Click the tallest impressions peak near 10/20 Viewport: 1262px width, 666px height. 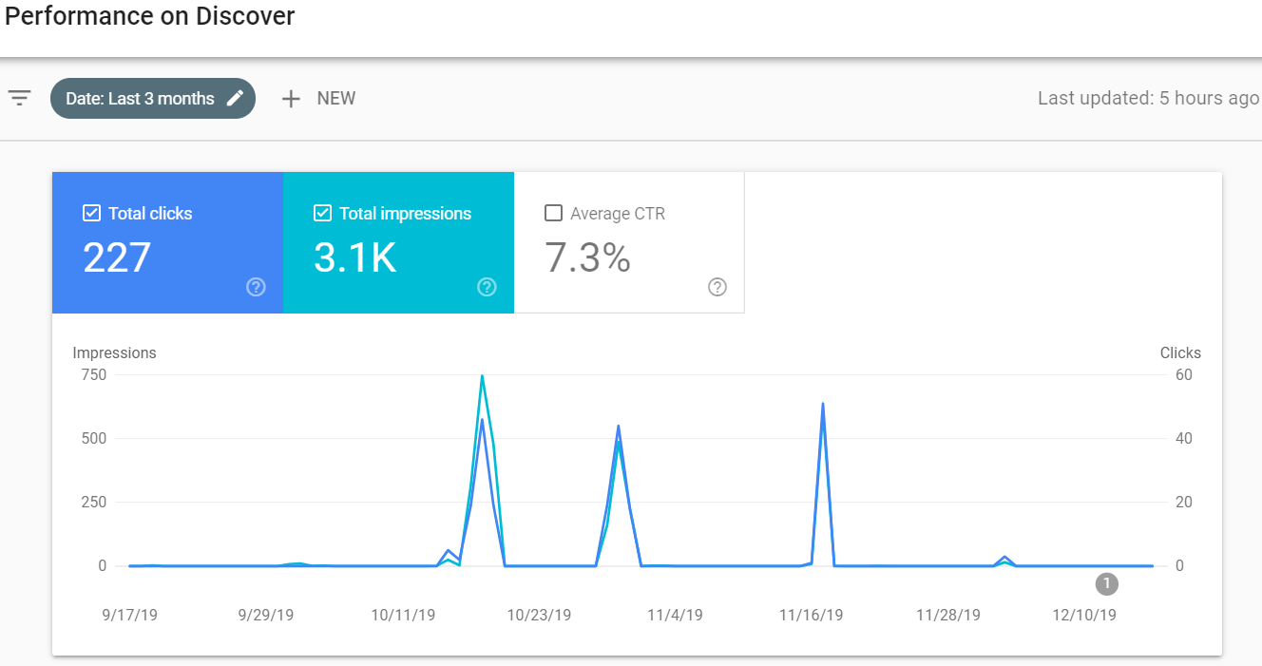tap(483, 376)
